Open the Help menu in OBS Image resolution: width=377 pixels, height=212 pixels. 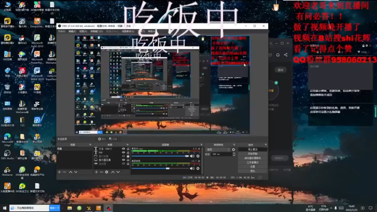(x=151, y=32)
